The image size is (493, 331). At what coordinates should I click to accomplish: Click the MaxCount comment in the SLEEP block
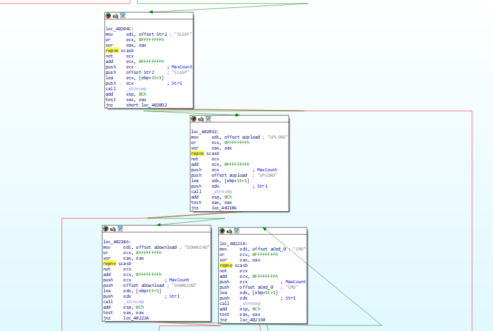181,67
